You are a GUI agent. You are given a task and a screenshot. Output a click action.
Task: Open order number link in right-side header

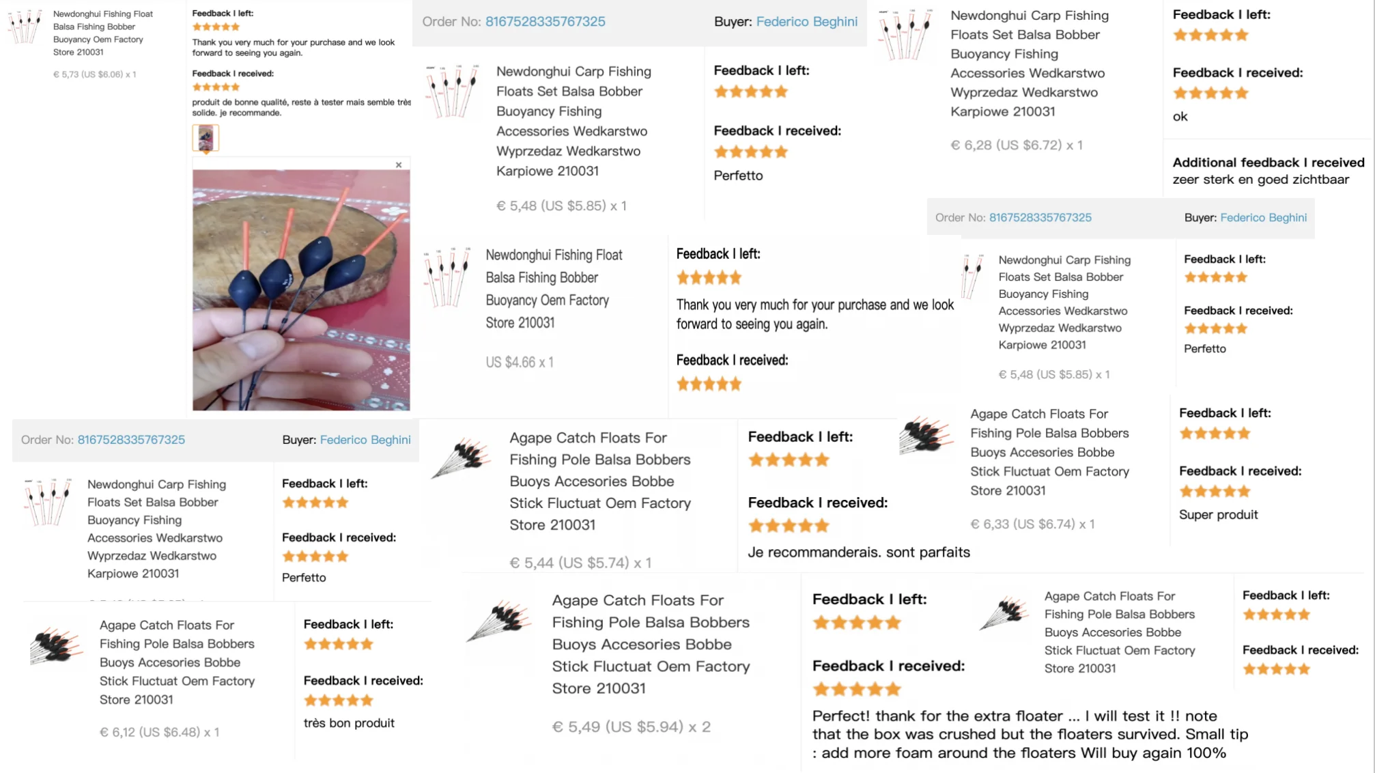click(x=1040, y=218)
